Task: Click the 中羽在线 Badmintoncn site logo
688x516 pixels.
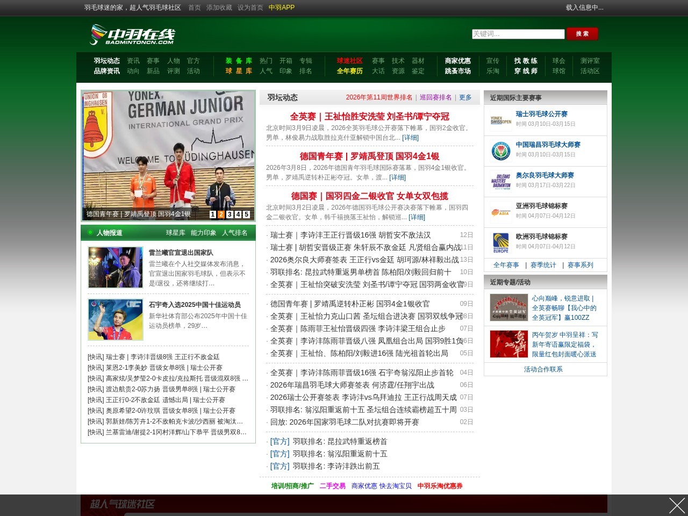Action: [x=132, y=35]
